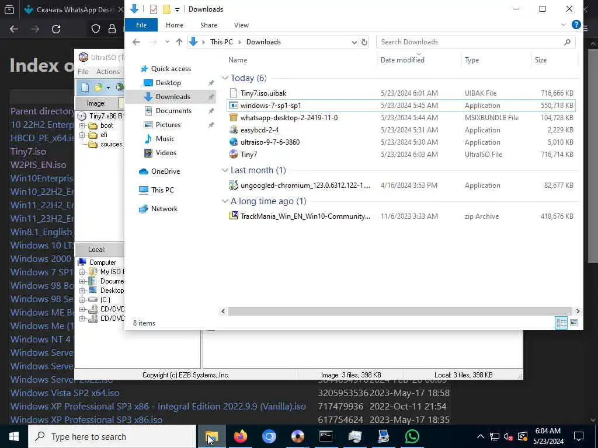Open UltraISO File menu
The image size is (598, 448).
pyautogui.click(x=83, y=72)
